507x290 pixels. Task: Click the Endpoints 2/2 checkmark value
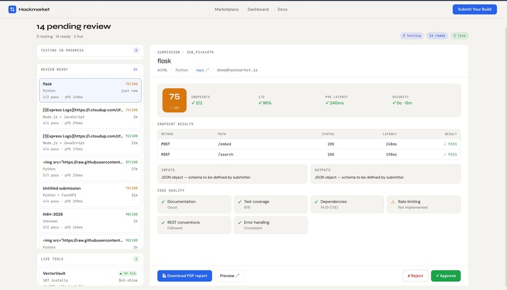197,103
